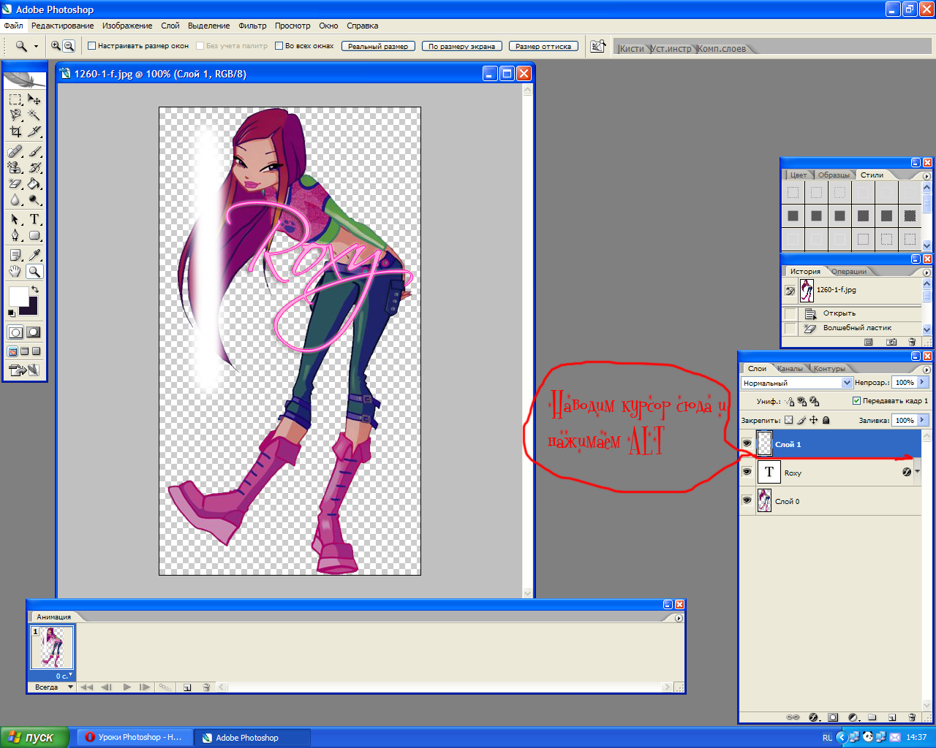Click the Zoom Out icon in options bar
The width and height of the screenshot is (936, 748).
(x=69, y=45)
